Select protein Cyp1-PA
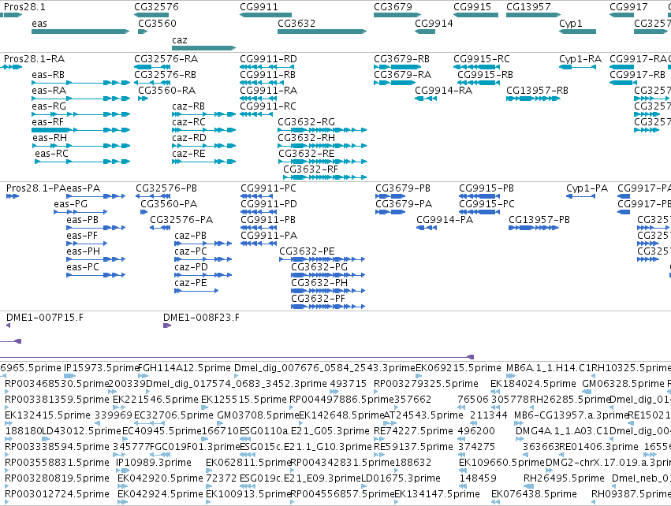Image resolution: width=671 pixels, height=506 pixels. click(x=580, y=196)
